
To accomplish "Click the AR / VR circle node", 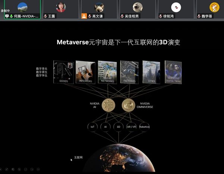I will (x=131, y=127).
